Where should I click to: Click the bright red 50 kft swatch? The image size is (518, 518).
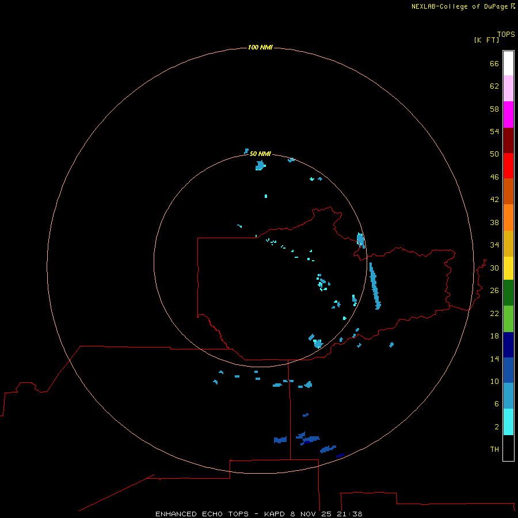(x=508, y=166)
